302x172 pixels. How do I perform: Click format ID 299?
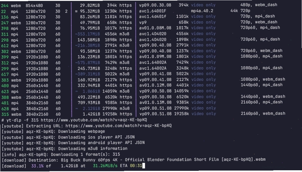pos(5,69)
